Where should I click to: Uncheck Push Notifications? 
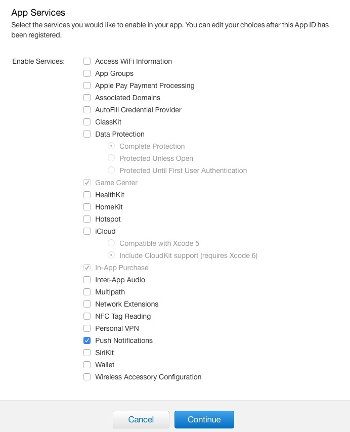pos(87,340)
